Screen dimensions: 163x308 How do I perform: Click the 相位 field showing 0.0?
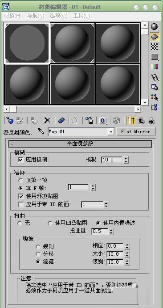point(115,246)
